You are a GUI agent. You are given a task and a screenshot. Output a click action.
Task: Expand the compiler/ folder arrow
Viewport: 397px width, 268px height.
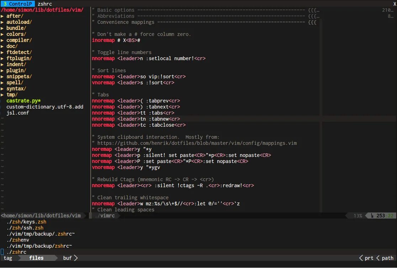(x=2, y=40)
